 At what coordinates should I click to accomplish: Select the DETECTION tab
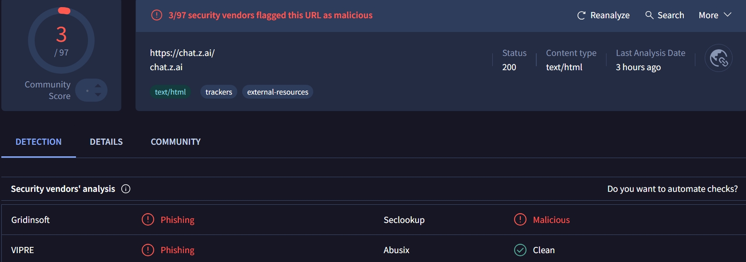pos(39,142)
